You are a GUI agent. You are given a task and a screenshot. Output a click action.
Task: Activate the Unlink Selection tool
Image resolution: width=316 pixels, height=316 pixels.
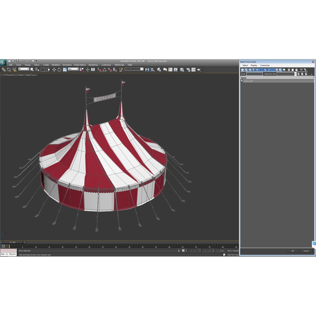pos(9,70)
